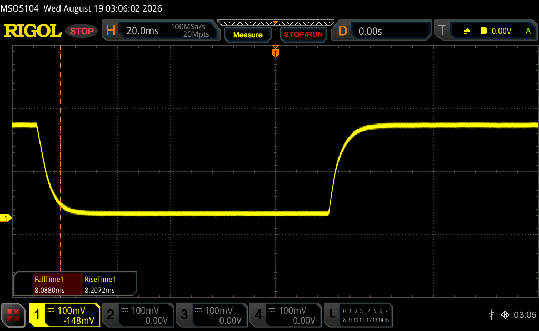The width and height of the screenshot is (539, 331).
Task: Click the 03:05 clock
Action: (525, 315)
